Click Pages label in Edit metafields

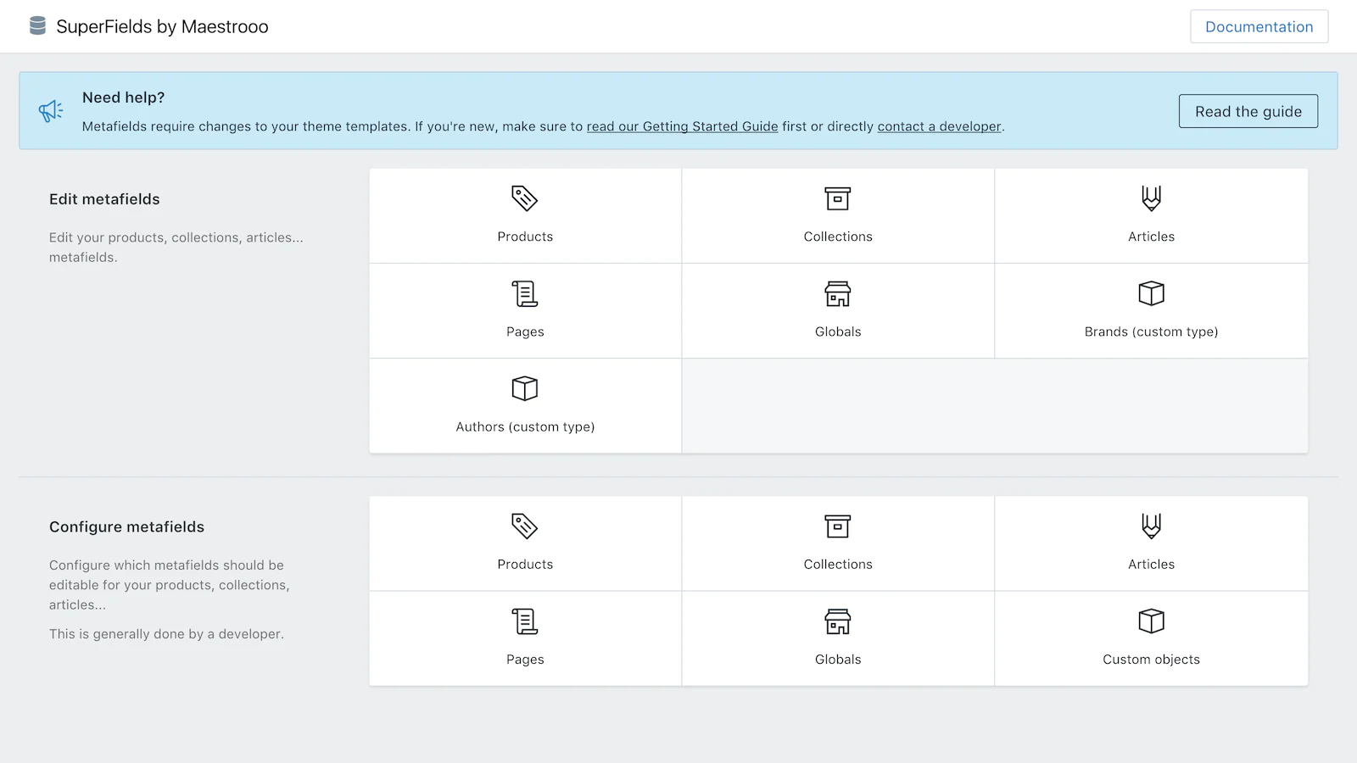click(x=525, y=331)
